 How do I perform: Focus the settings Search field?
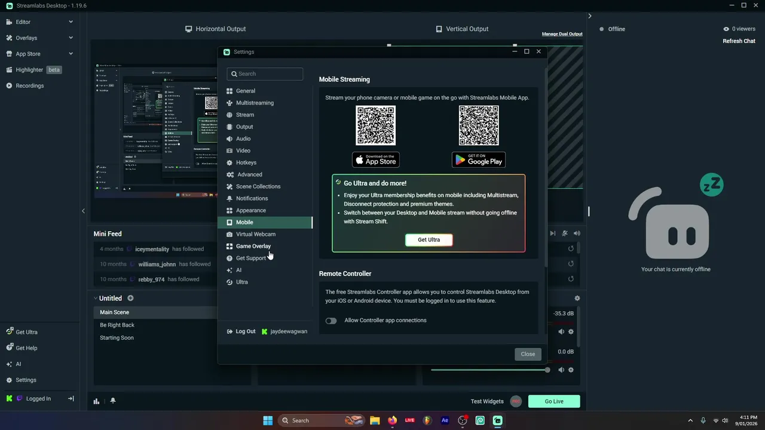pos(265,74)
